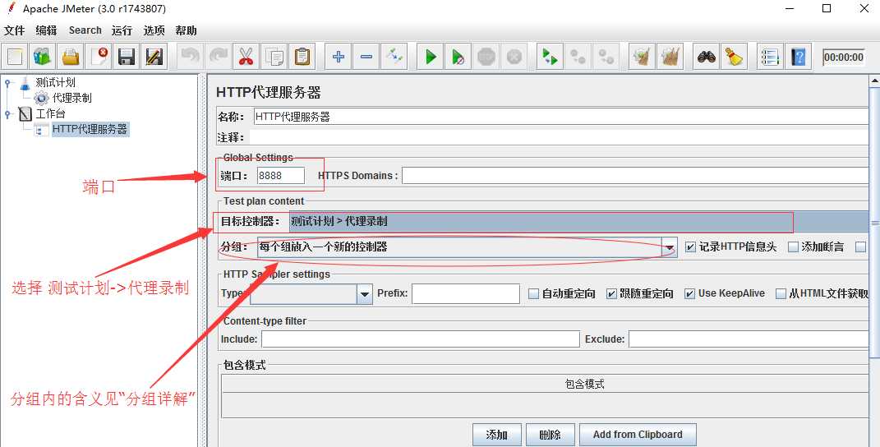Click the Copy icon in the toolbar

click(274, 57)
